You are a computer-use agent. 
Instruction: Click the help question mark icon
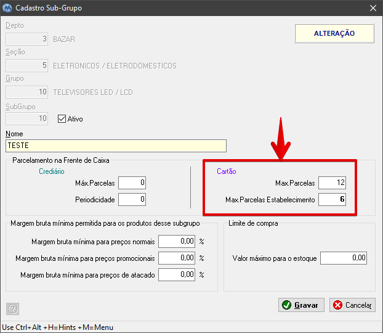tap(13, 309)
